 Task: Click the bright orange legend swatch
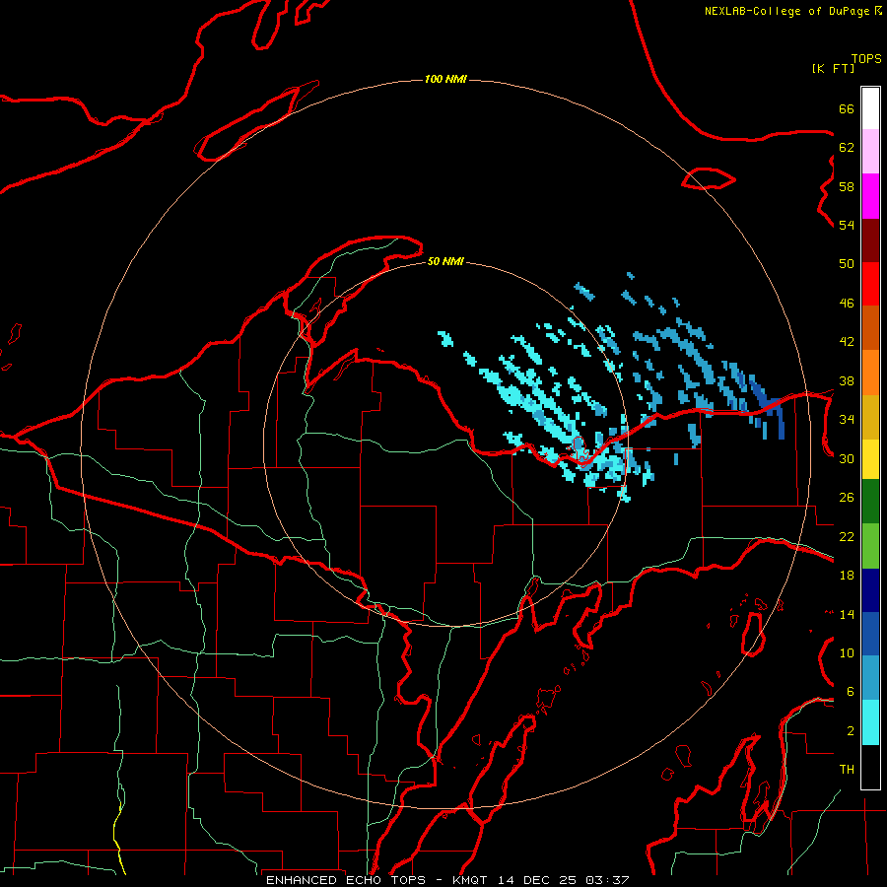pyautogui.click(x=870, y=373)
